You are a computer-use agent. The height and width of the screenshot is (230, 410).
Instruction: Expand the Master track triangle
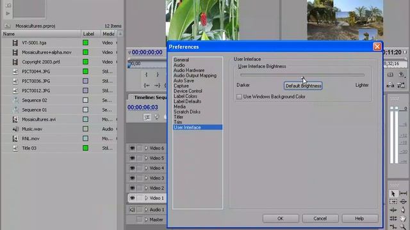[x=146, y=220]
